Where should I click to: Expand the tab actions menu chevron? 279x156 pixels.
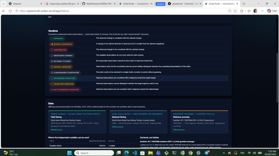pos(3,3)
